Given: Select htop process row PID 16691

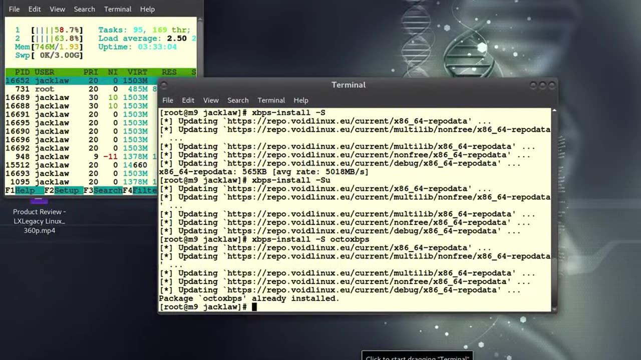Looking at the screenshot, I should click(x=81, y=114).
